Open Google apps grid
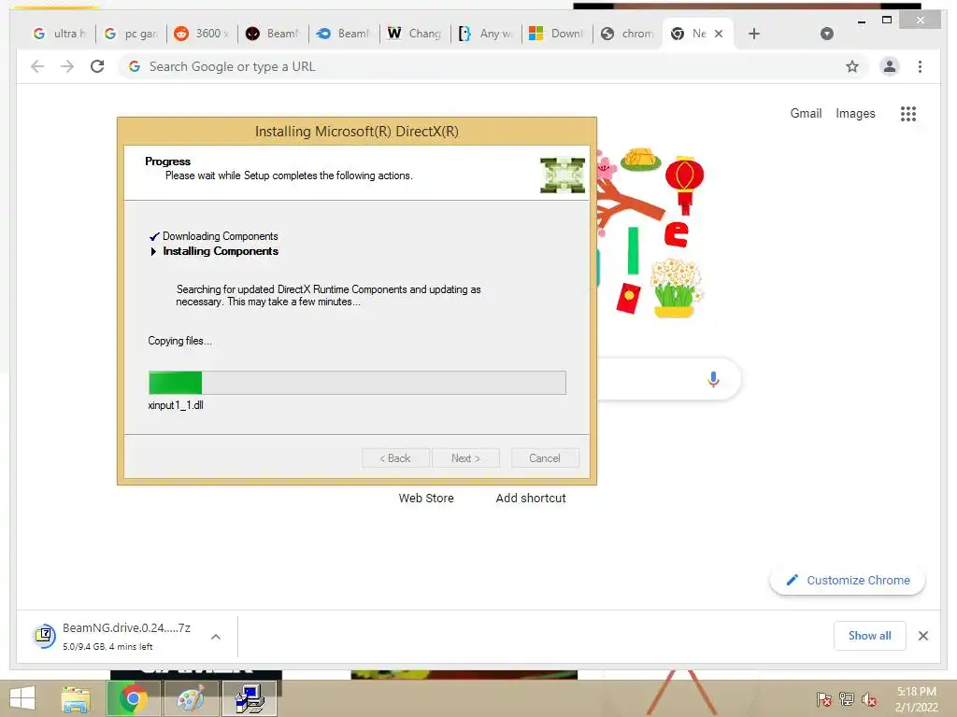 click(907, 113)
